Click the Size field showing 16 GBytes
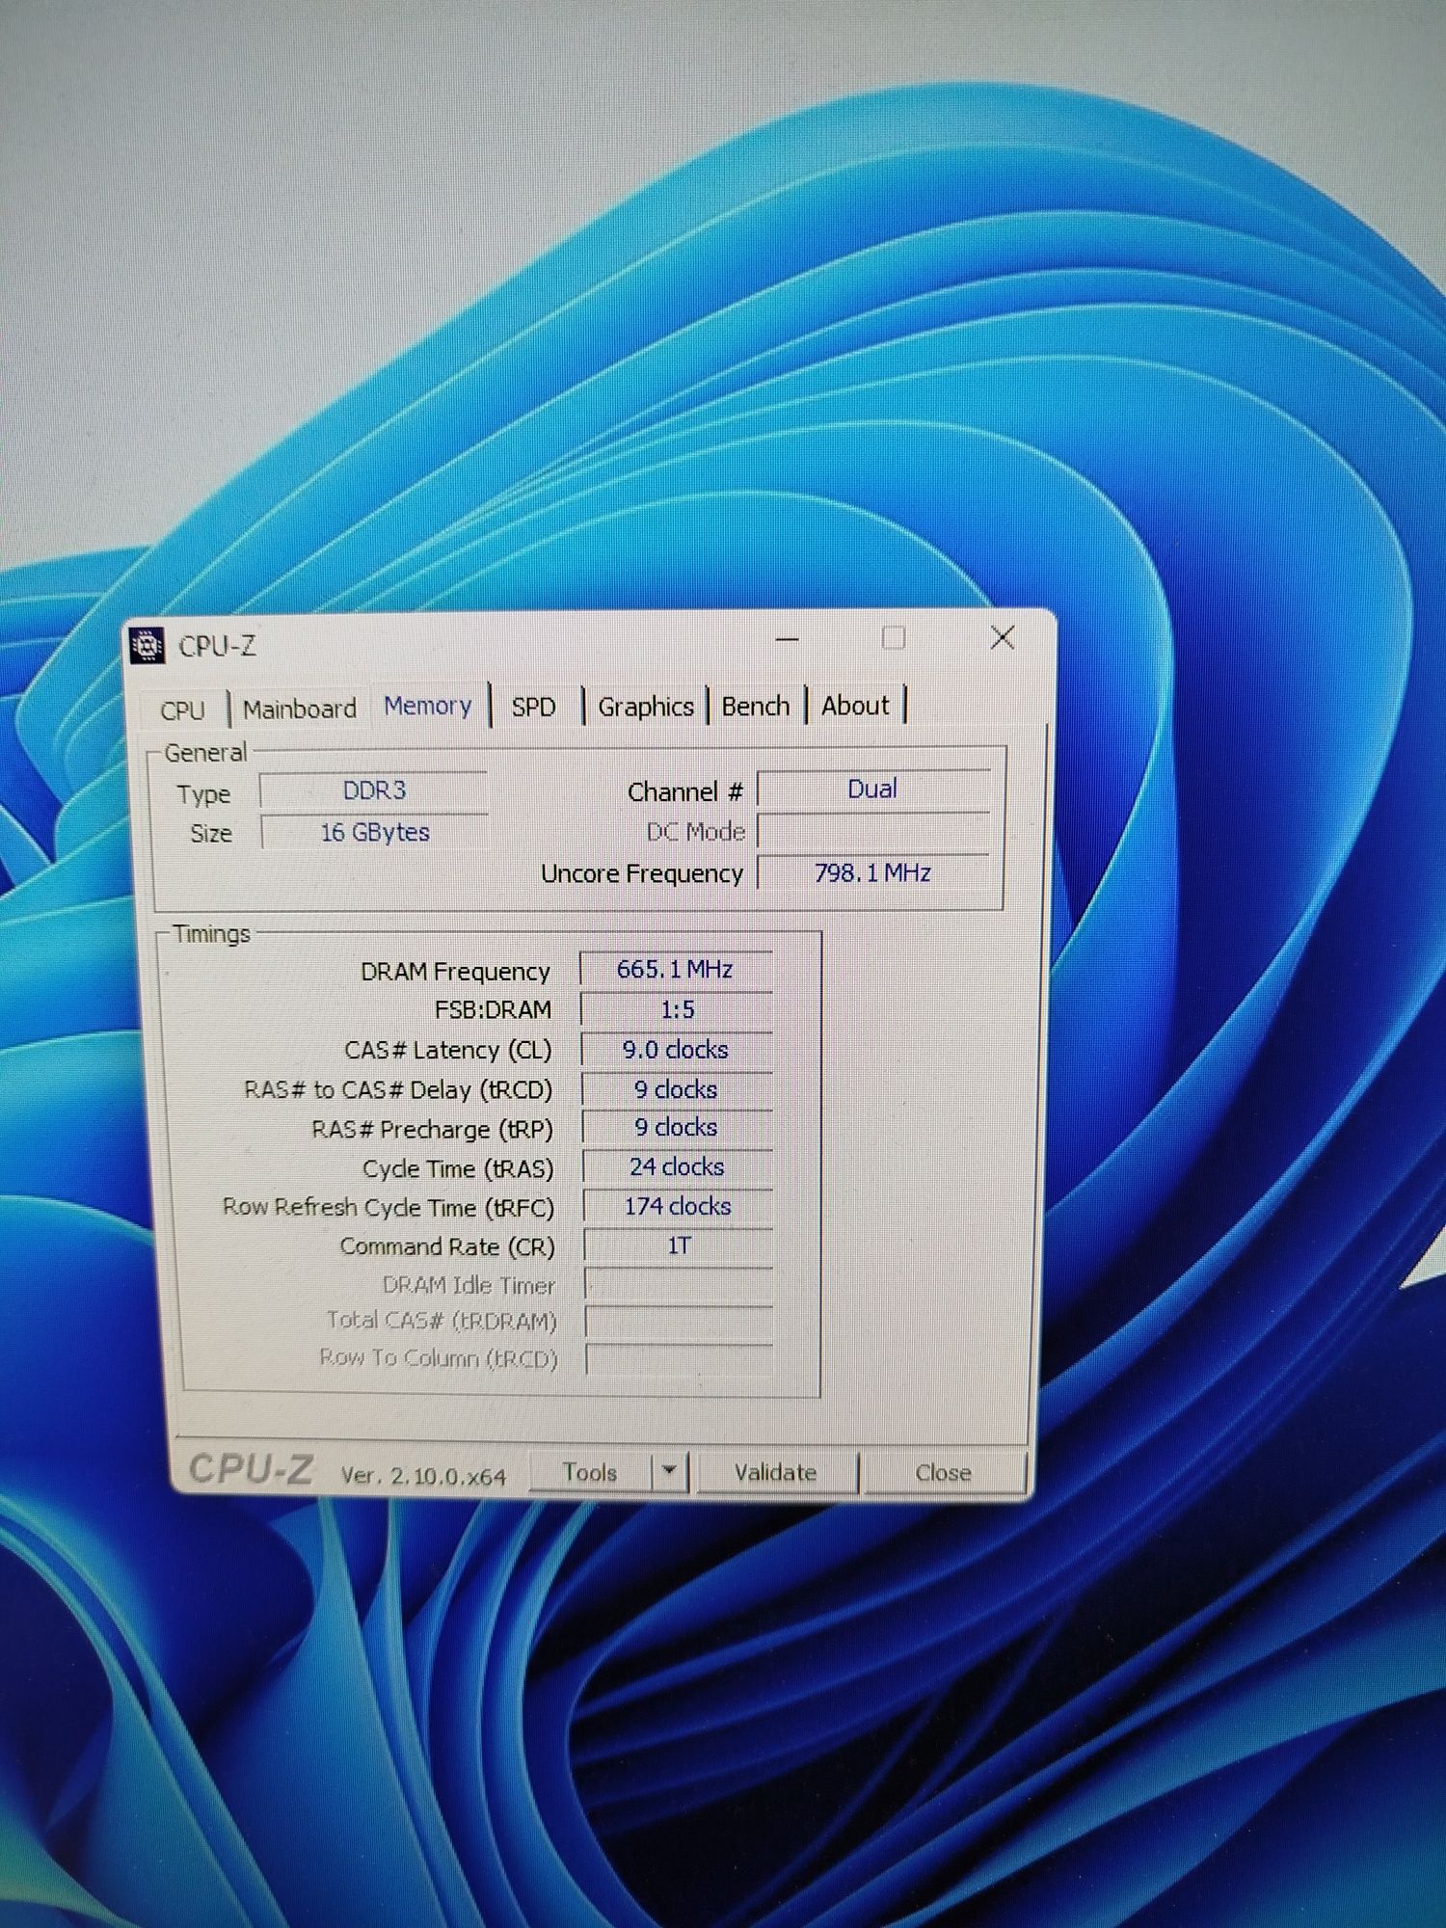Screen dimensions: 1446x1928 (375, 832)
